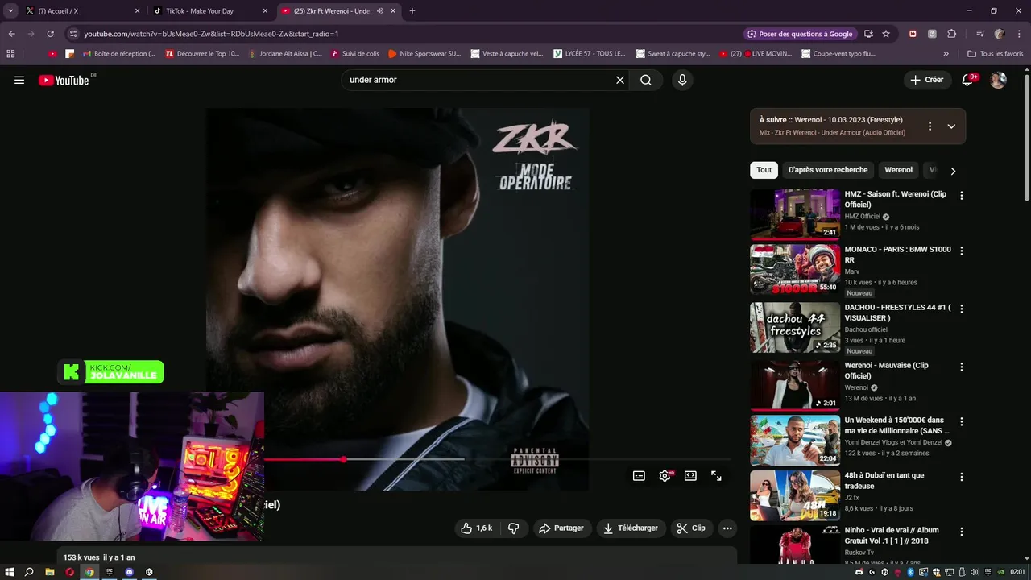
Task: Switch to the TikTok - Make Your Day tab
Action: (x=211, y=11)
